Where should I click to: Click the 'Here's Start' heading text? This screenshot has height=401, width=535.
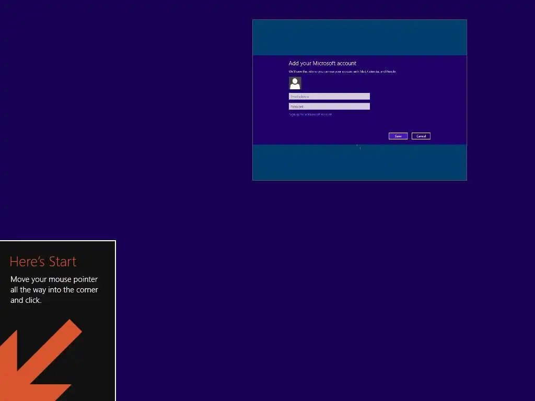coord(43,262)
